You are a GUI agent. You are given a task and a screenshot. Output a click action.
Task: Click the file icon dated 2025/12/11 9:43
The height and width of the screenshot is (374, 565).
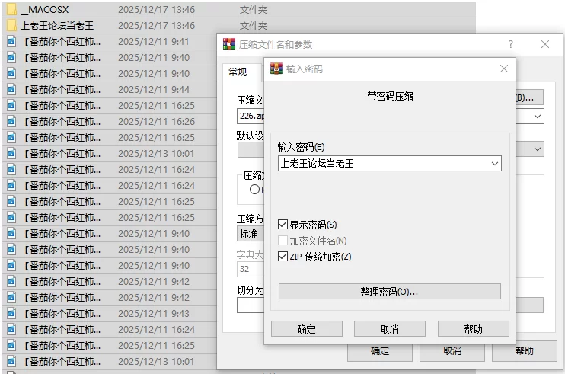11,314
